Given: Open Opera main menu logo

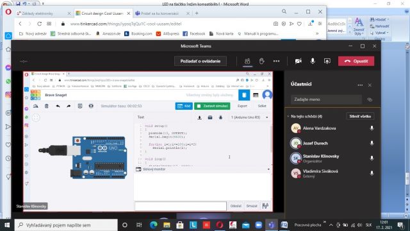Looking at the screenshot, I should tap(8, 12).
